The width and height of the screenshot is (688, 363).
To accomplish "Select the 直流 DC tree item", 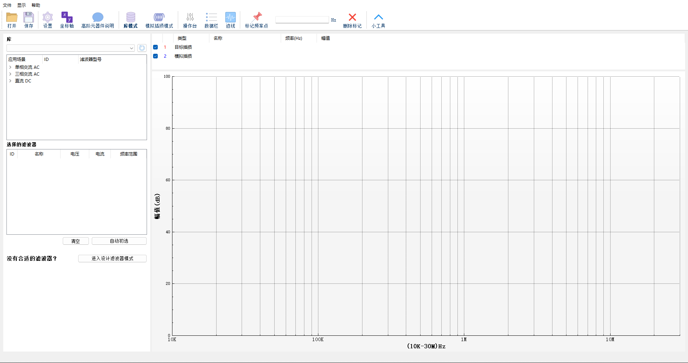I will click(x=23, y=81).
